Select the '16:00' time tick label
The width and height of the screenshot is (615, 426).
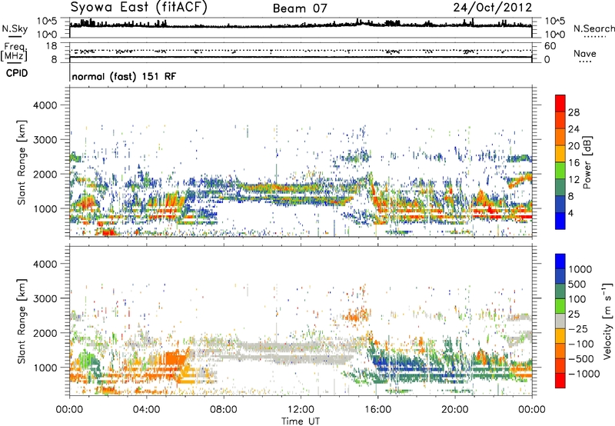coord(377,410)
